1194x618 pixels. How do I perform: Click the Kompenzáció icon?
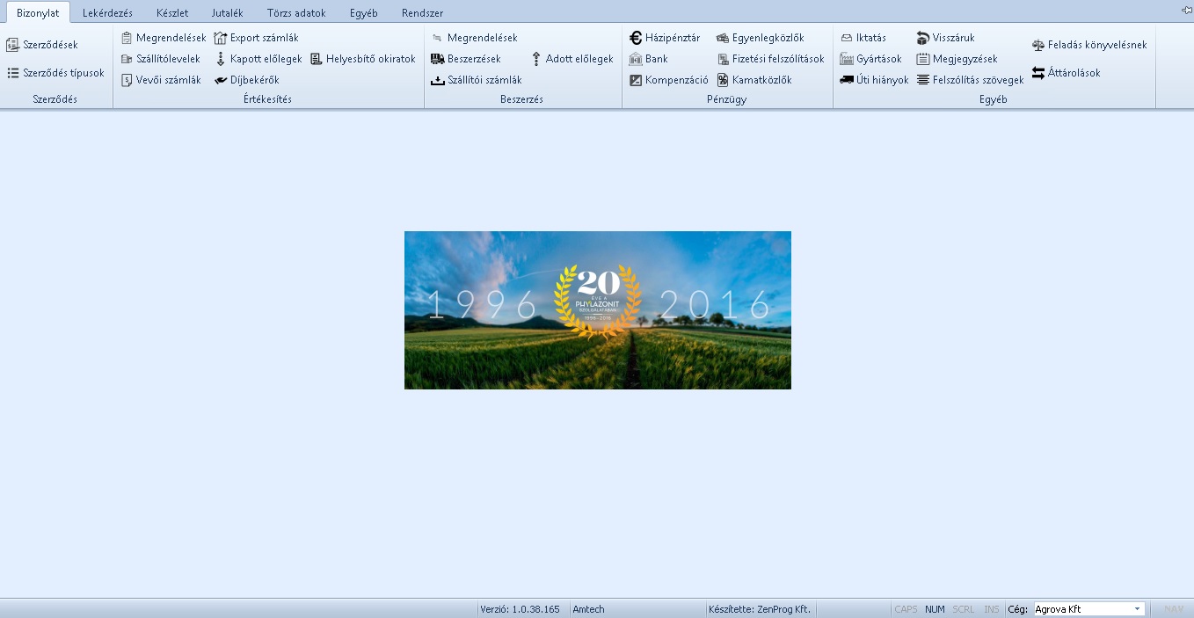click(637, 80)
